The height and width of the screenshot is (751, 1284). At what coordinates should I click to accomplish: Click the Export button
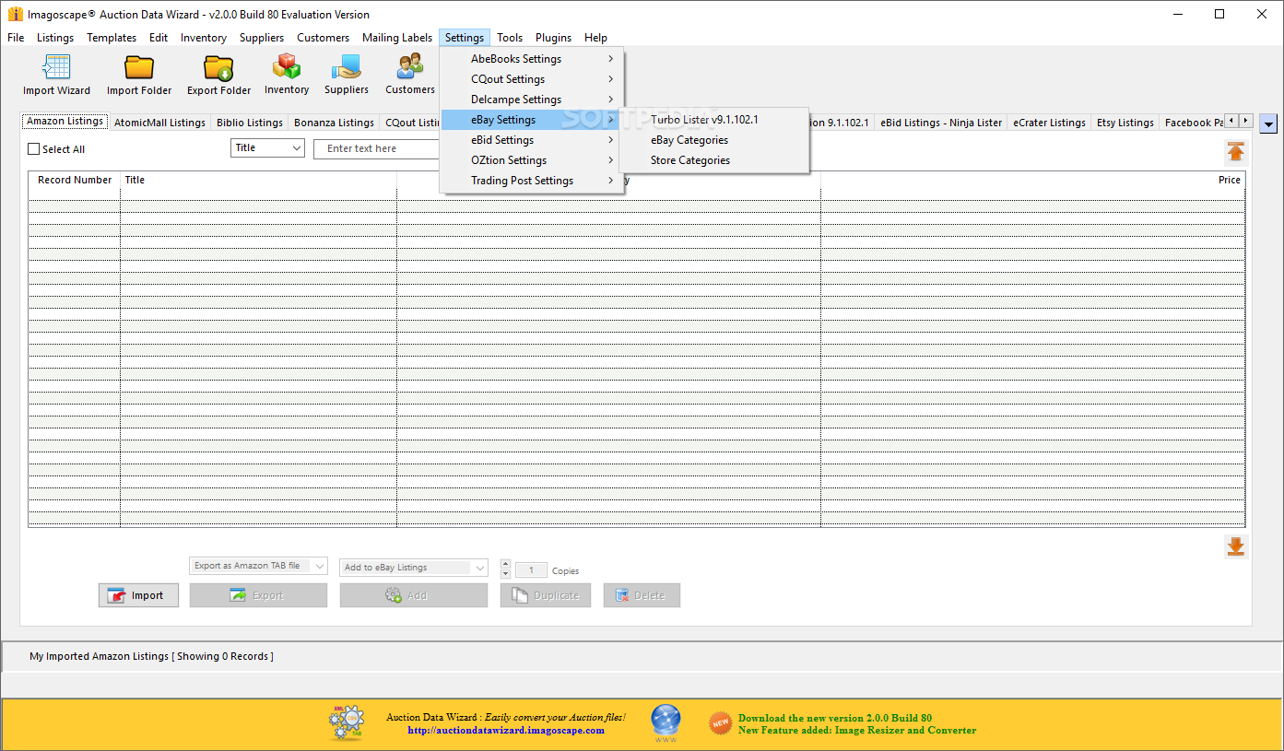point(258,595)
